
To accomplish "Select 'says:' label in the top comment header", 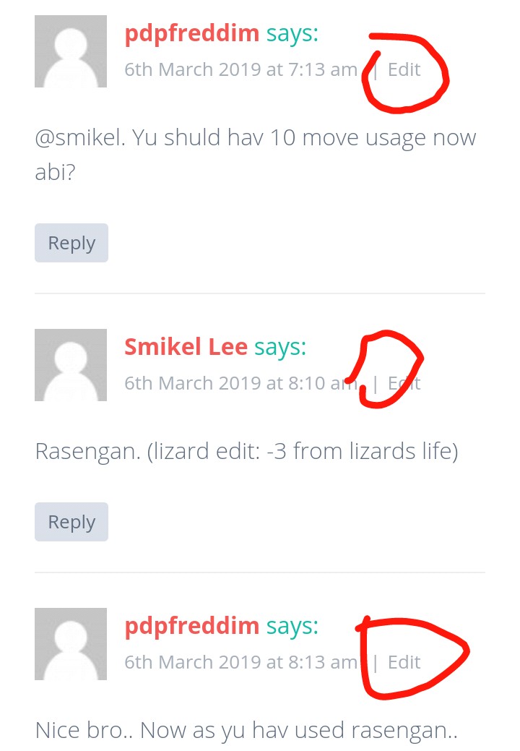I will 292,34.
